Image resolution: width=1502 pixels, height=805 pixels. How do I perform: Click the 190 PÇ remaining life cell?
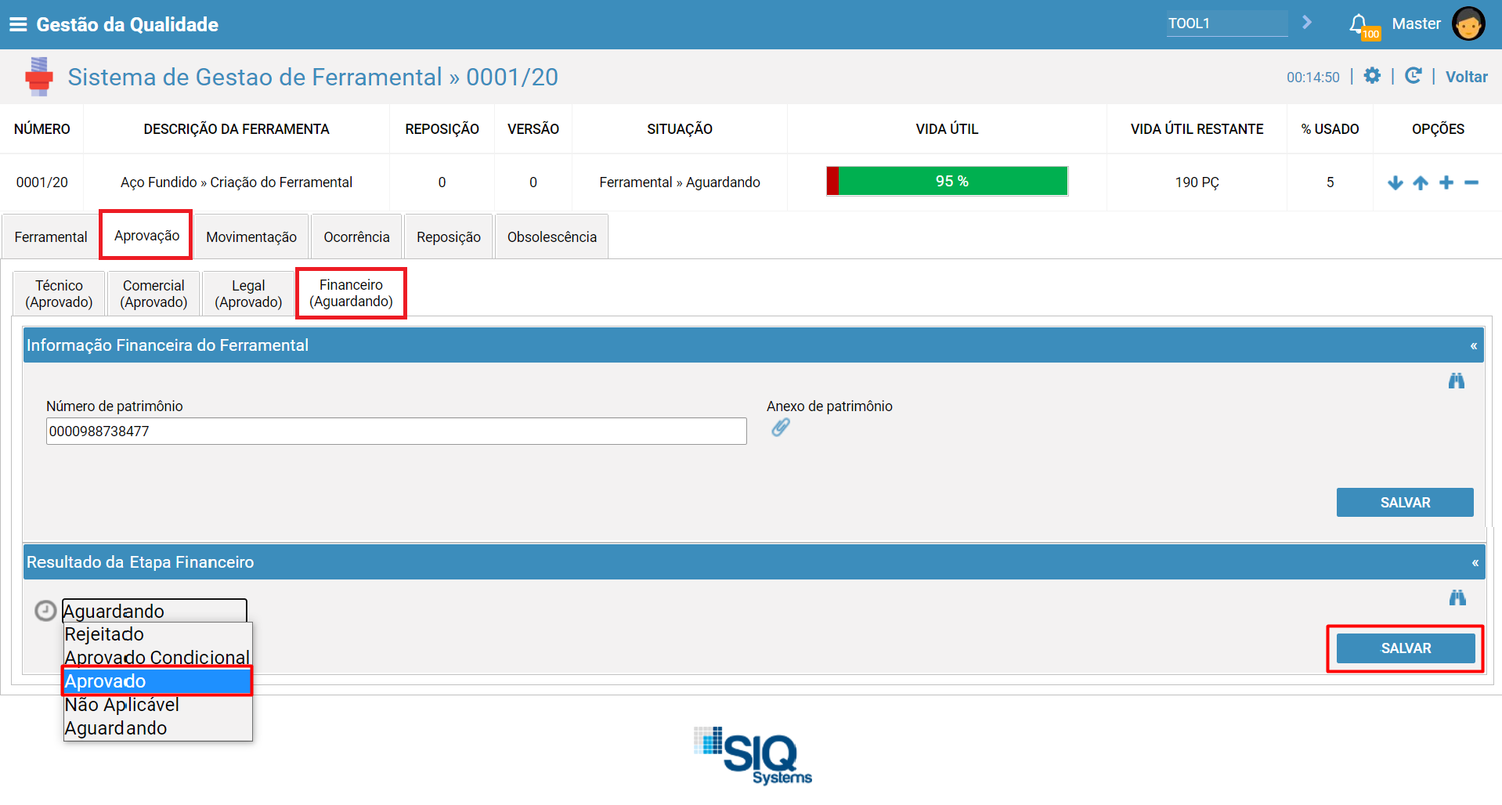[x=1197, y=182]
